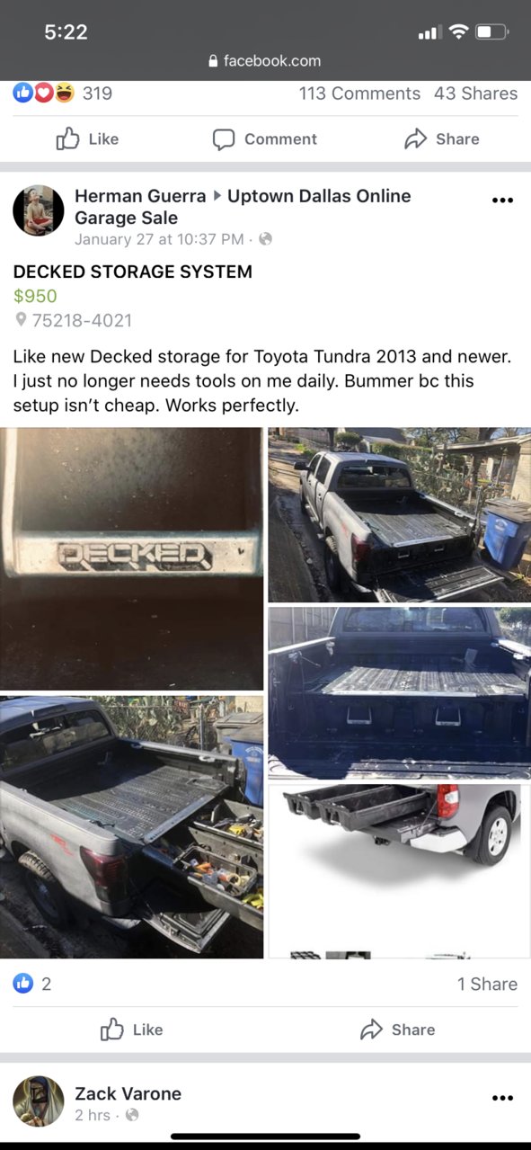The width and height of the screenshot is (531, 1150).
Task: Tap the globe privacy icon beside January 27
Action: point(265,239)
